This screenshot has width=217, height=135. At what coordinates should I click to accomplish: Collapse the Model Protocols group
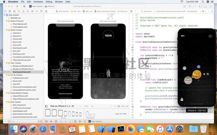click(7, 21)
